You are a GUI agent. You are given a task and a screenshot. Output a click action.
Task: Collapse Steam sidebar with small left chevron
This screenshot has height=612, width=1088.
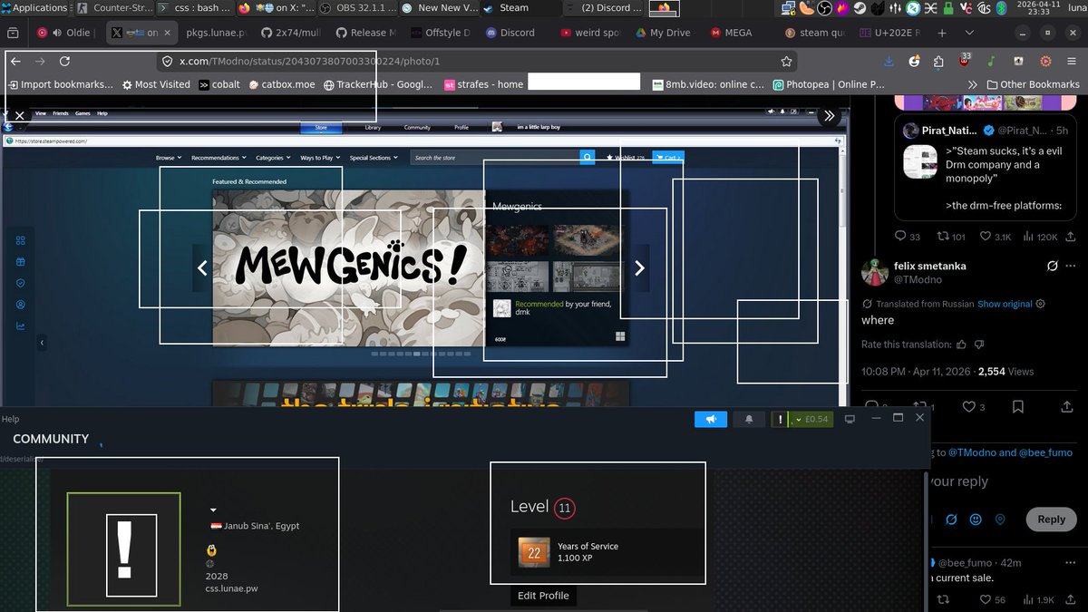pyautogui.click(x=42, y=343)
